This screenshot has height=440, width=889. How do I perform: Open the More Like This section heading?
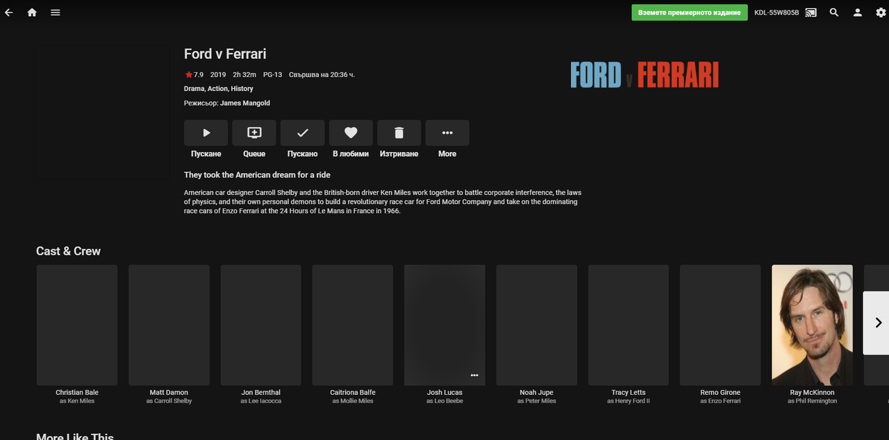point(75,436)
